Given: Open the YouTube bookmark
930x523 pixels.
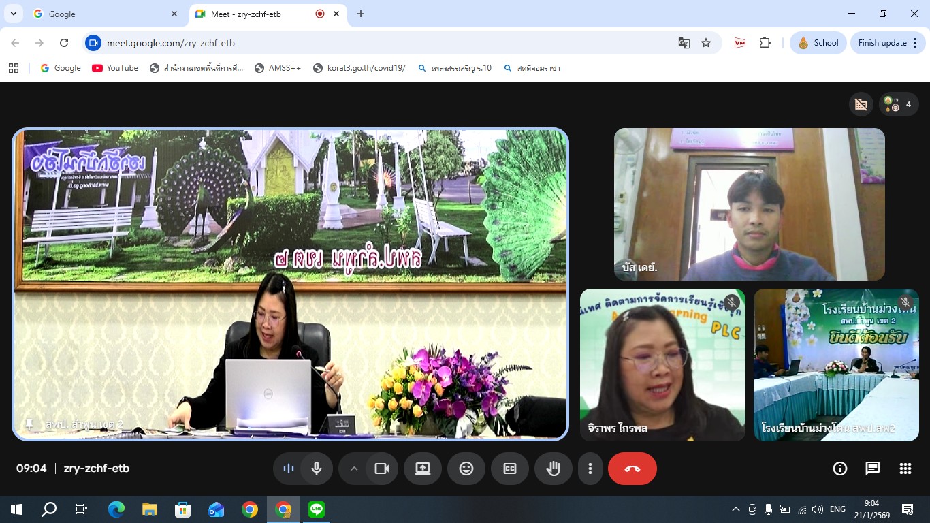Looking at the screenshot, I should click(x=115, y=68).
